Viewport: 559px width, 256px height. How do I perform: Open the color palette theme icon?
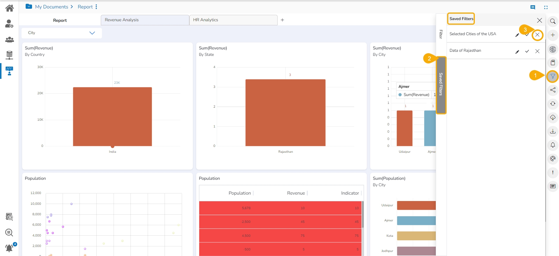coord(553,159)
